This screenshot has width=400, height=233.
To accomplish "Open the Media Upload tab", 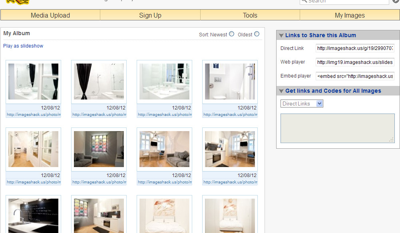I will tap(50, 15).
